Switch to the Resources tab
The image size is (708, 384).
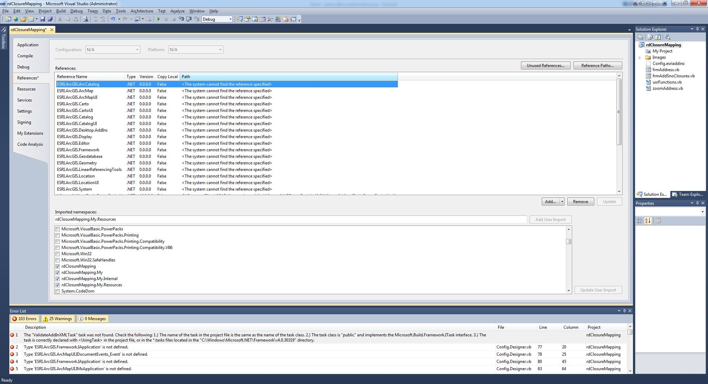pyautogui.click(x=27, y=89)
